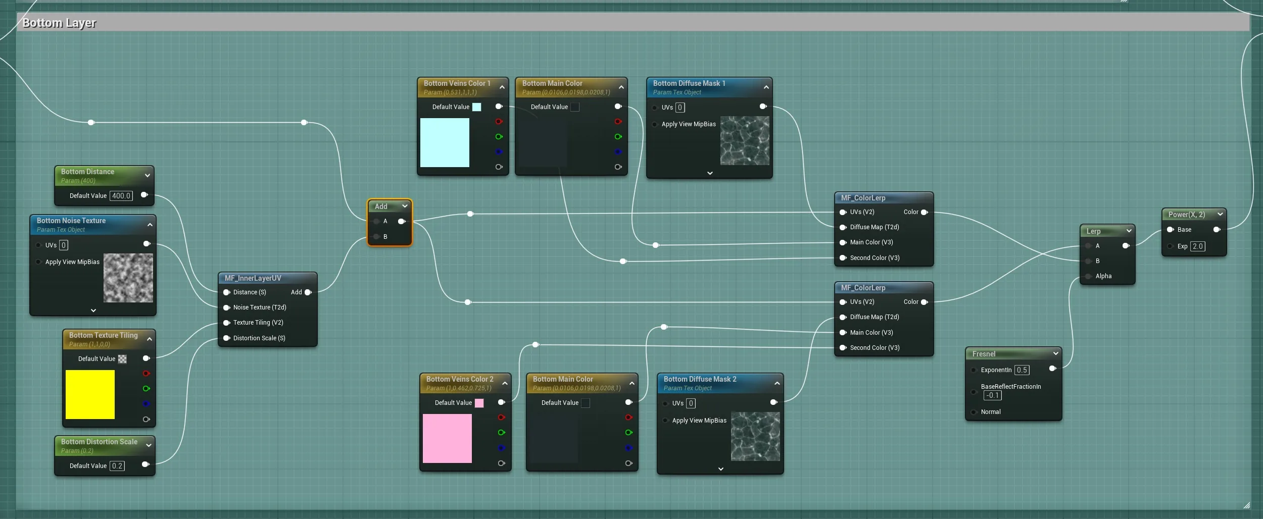Select the Add node's output pin

coord(402,221)
